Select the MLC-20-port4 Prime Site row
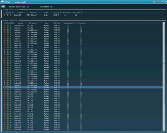This screenshot has width=167, height=133. coord(82,65)
